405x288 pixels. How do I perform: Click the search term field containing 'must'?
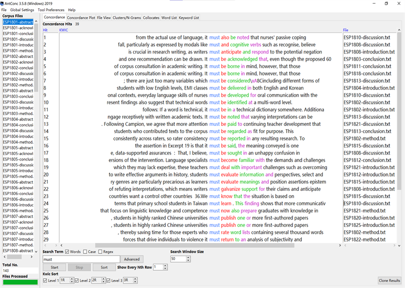(81, 259)
